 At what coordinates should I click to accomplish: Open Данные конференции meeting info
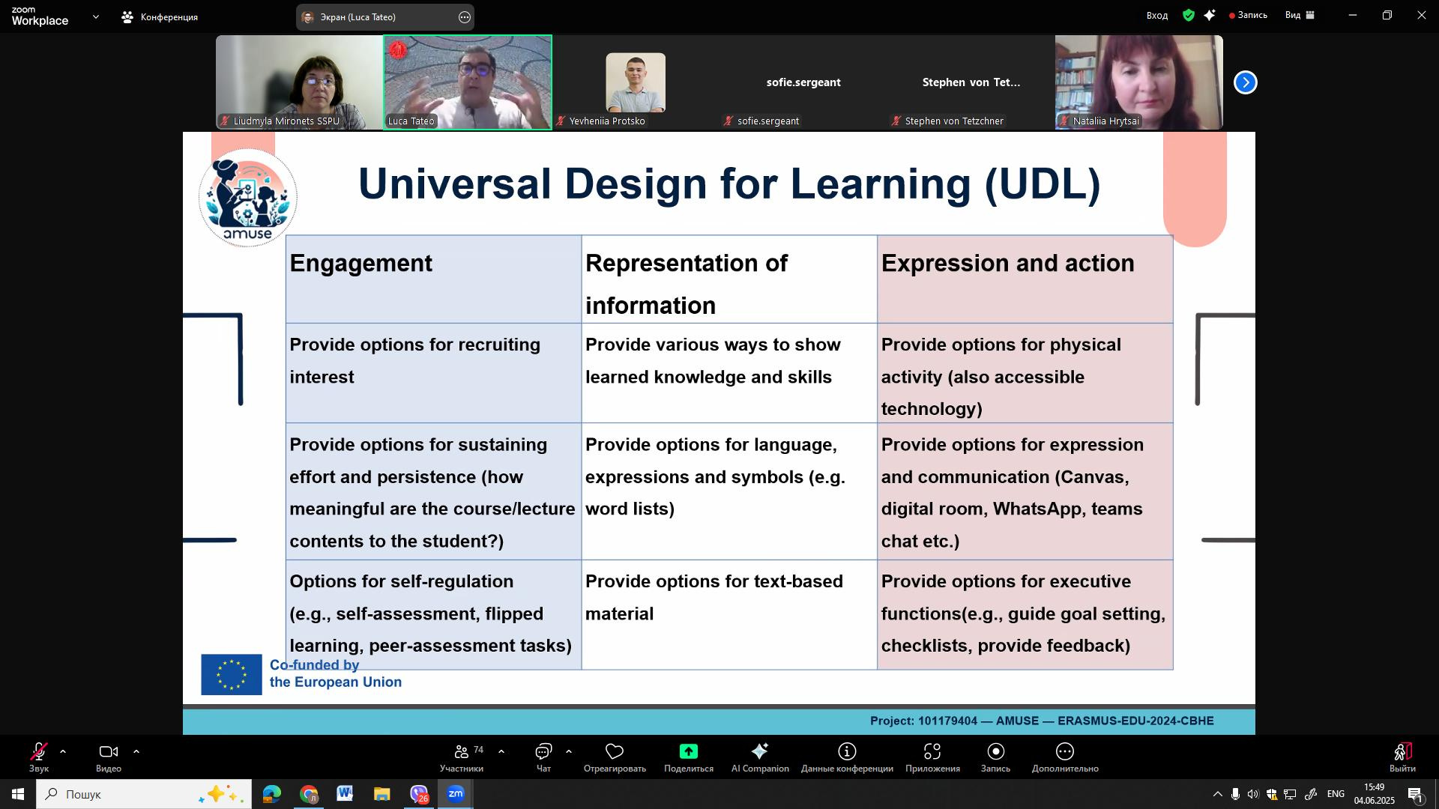847,757
